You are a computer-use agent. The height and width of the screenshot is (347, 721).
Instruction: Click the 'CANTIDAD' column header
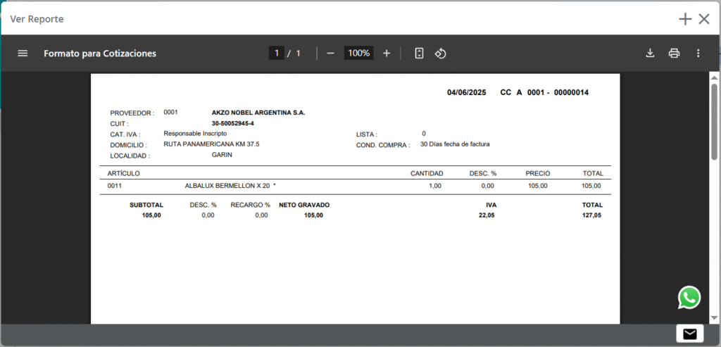point(427,173)
